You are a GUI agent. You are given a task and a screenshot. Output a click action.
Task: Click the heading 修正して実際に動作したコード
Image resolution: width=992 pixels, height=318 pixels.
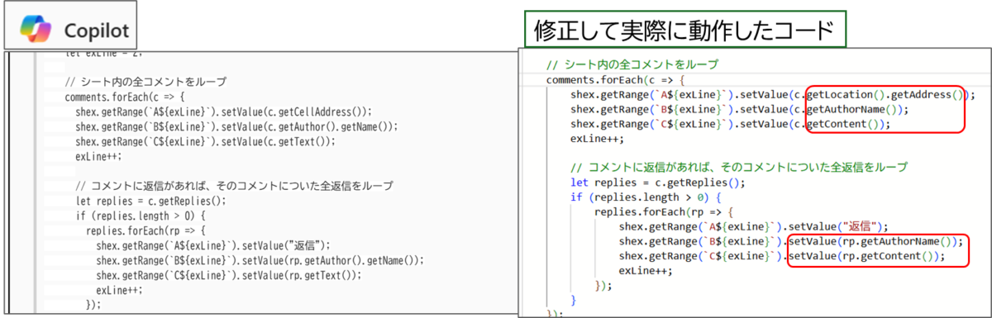684,30
